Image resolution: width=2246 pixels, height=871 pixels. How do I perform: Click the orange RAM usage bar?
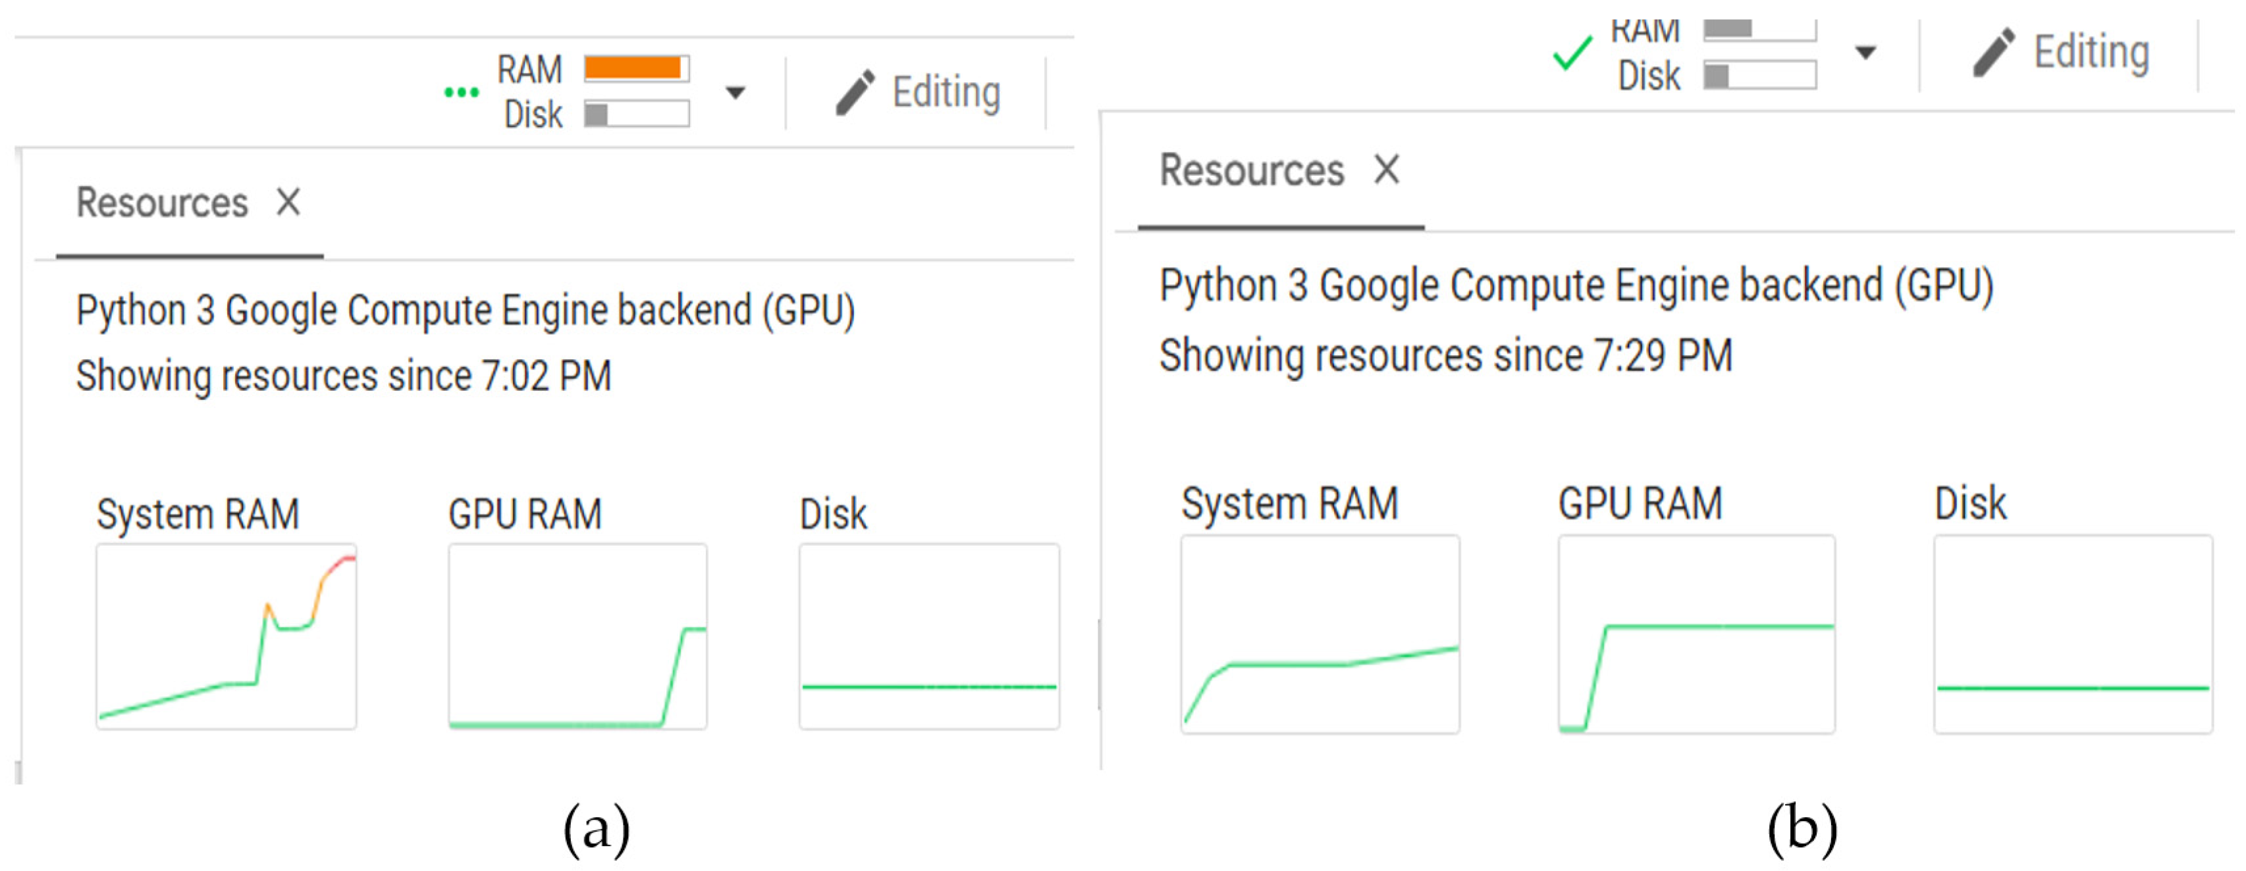tap(637, 68)
